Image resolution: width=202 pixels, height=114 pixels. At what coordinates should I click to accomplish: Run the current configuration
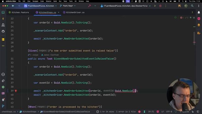click(x=155, y=6)
